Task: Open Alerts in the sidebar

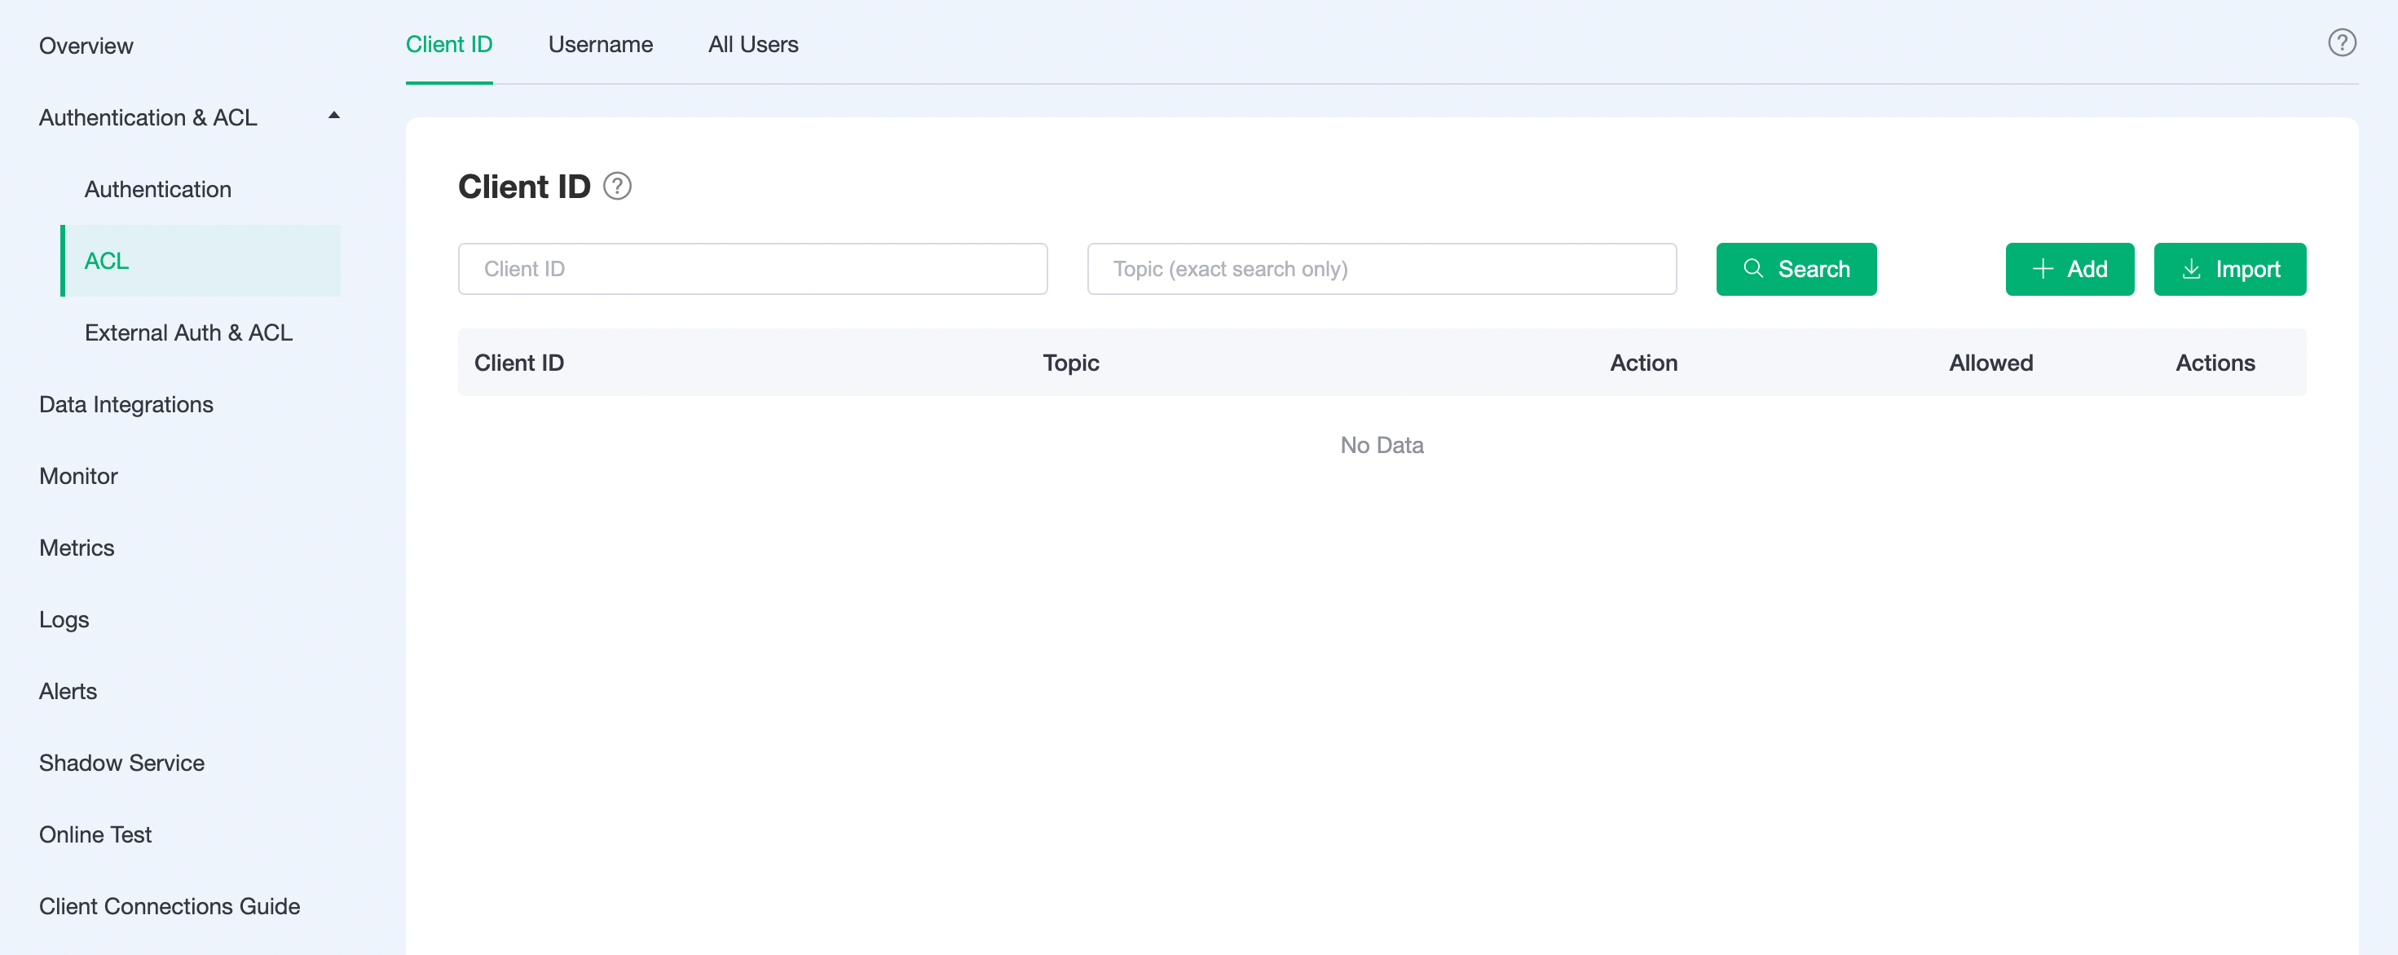Action: [68, 691]
